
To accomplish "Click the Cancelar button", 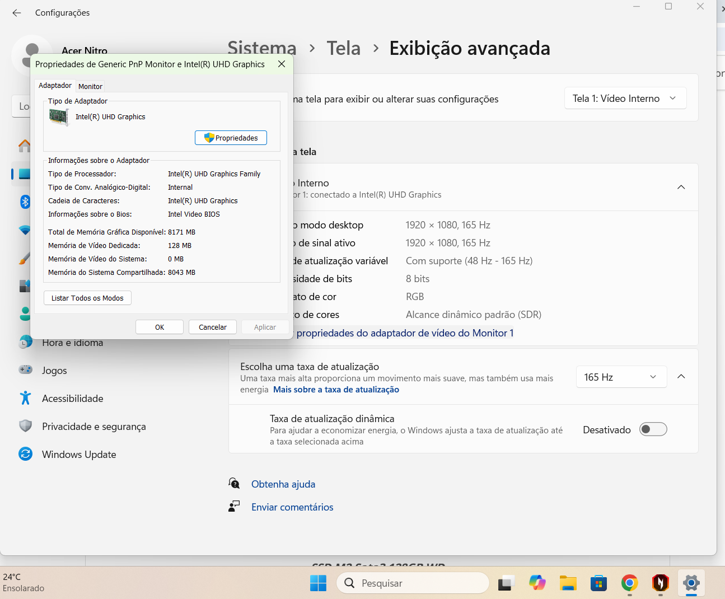I will (x=213, y=327).
